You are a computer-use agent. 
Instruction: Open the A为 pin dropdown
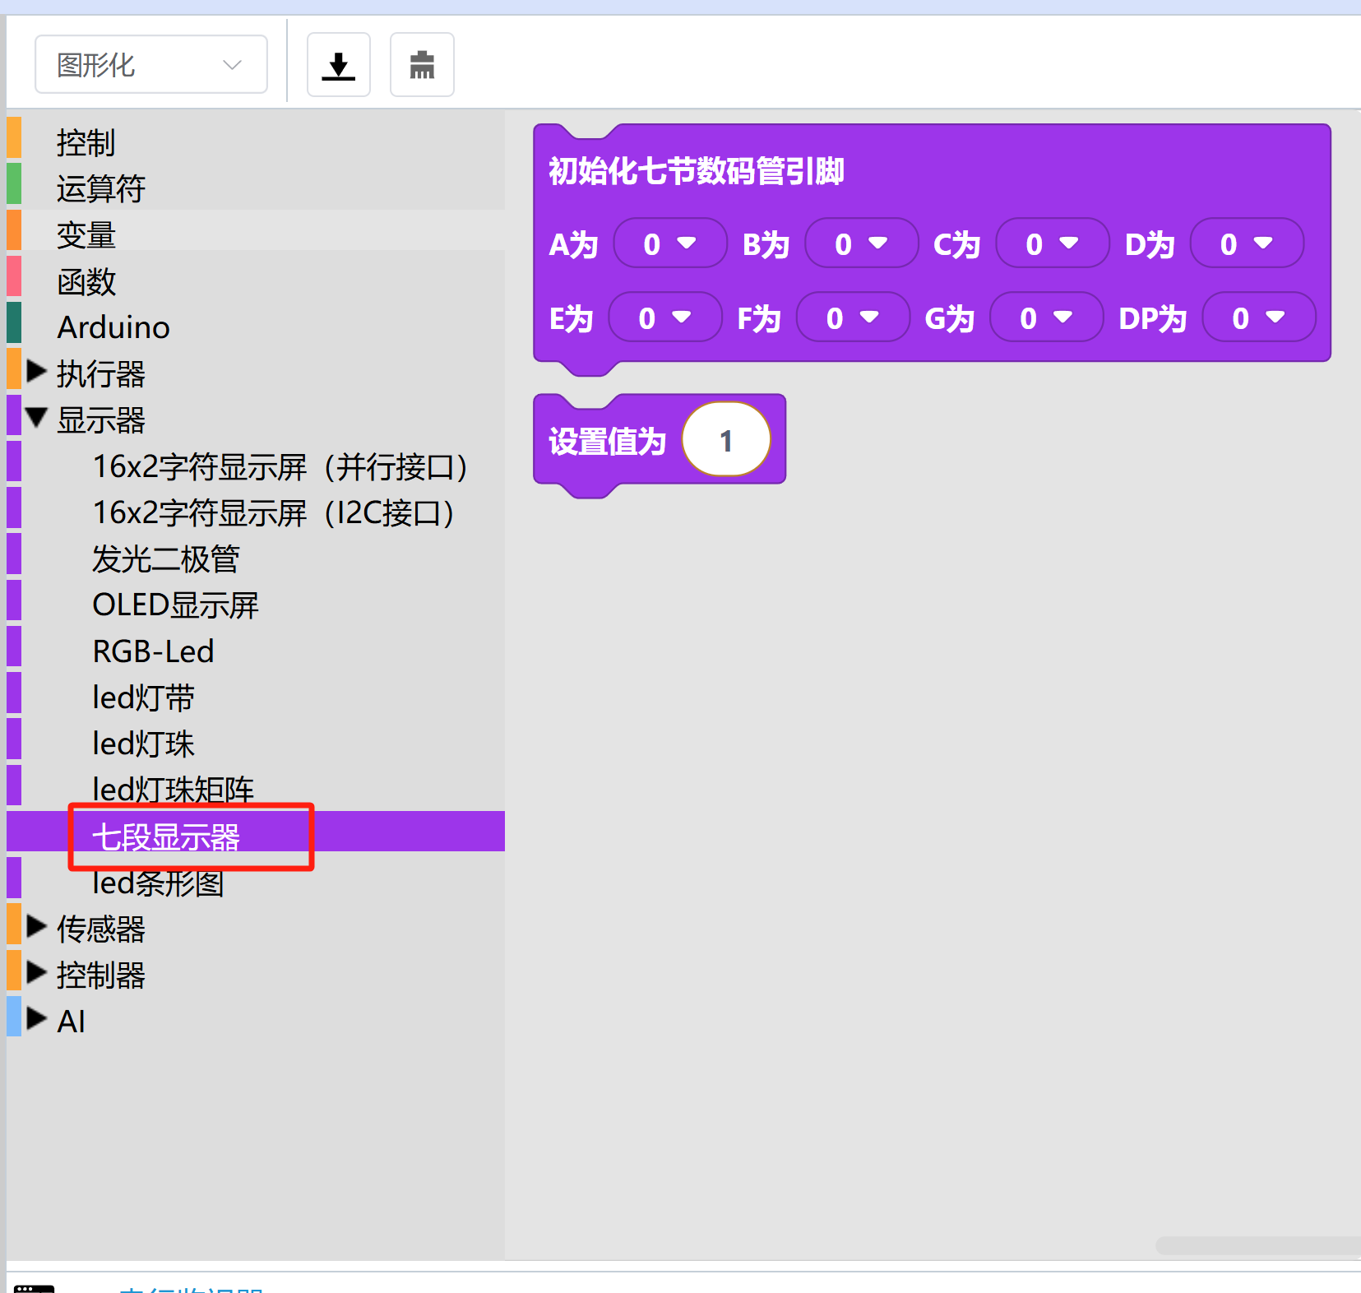(669, 243)
